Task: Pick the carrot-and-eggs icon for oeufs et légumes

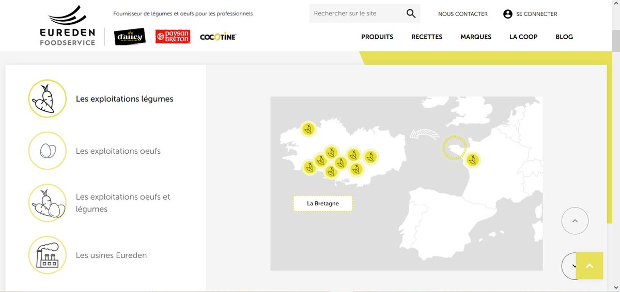Action: pyautogui.click(x=48, y=203)
